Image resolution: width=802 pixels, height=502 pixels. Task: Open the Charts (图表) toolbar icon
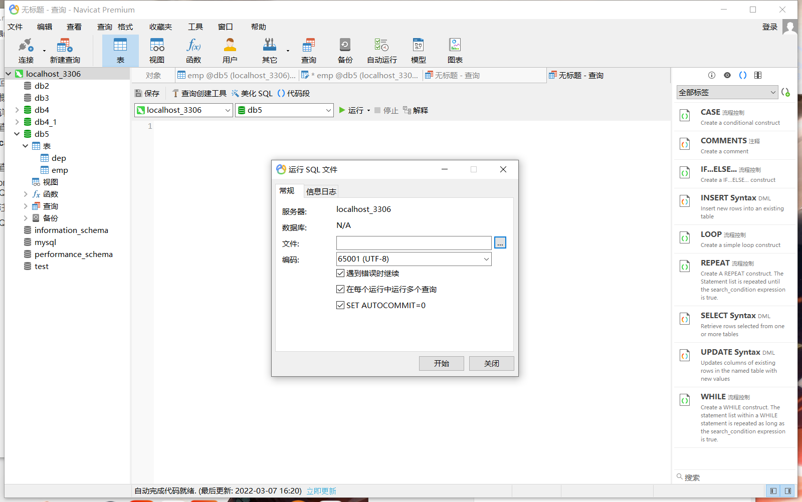[x=455, y=51]
